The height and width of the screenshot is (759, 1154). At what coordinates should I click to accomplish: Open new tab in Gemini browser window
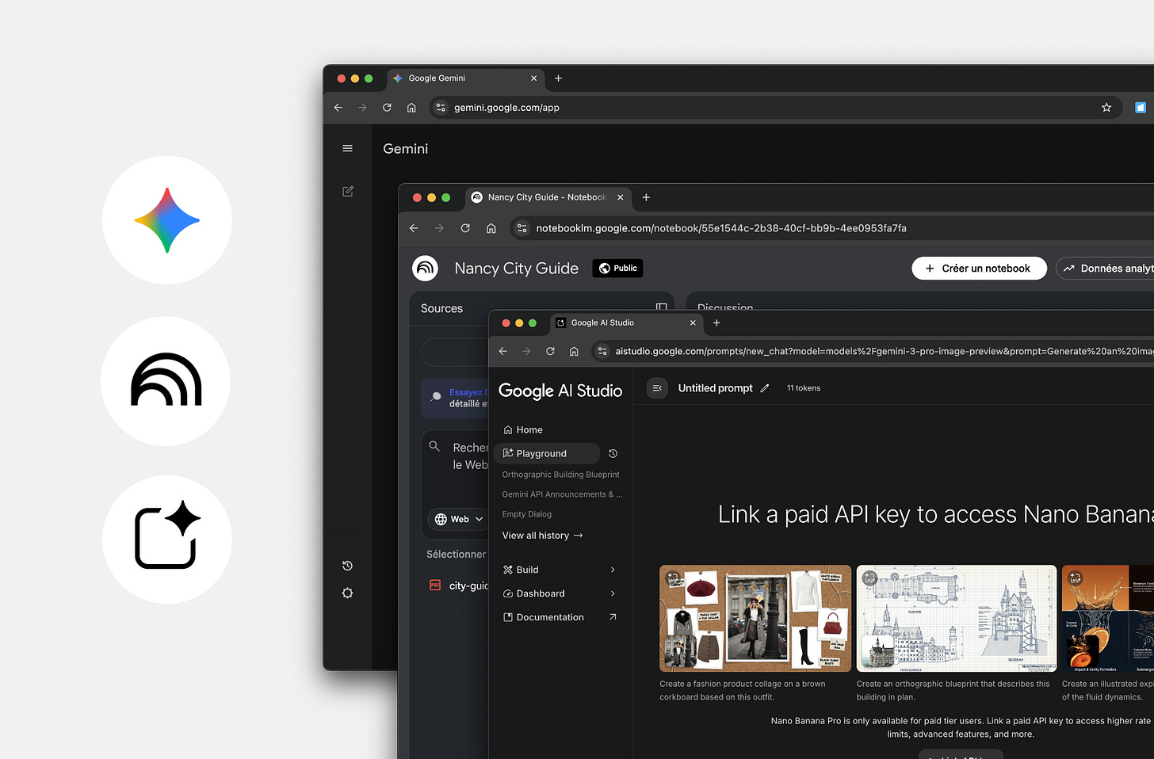[558, 78]
